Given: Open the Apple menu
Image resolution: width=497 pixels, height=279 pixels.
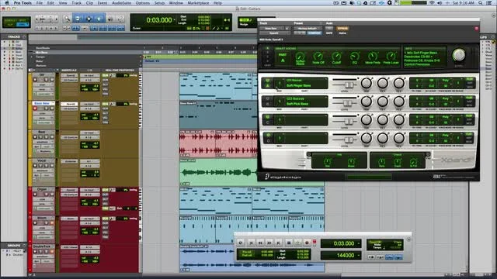Looking at the screenshot, I should tap(7, 3).
